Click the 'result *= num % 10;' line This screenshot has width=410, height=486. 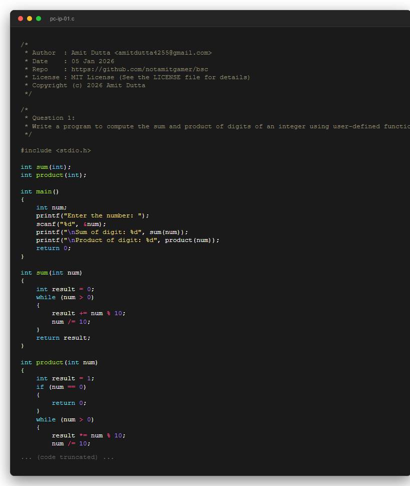(89, 435)
